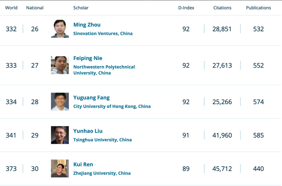282x186 pixels.
Task: Open the Feiping Nie scholar link
Action: (x=88, y=58)
